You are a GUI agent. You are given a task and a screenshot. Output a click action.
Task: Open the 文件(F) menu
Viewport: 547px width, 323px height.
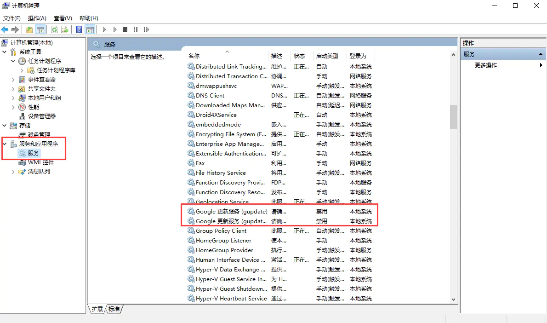(x=12, y=18)
